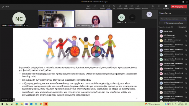Expand the arrow beside Αποχώρηση

click(185, 7)
